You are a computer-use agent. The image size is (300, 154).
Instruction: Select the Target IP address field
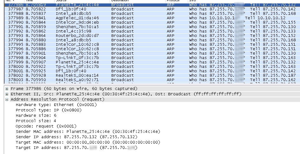click(x=76, y=148)
